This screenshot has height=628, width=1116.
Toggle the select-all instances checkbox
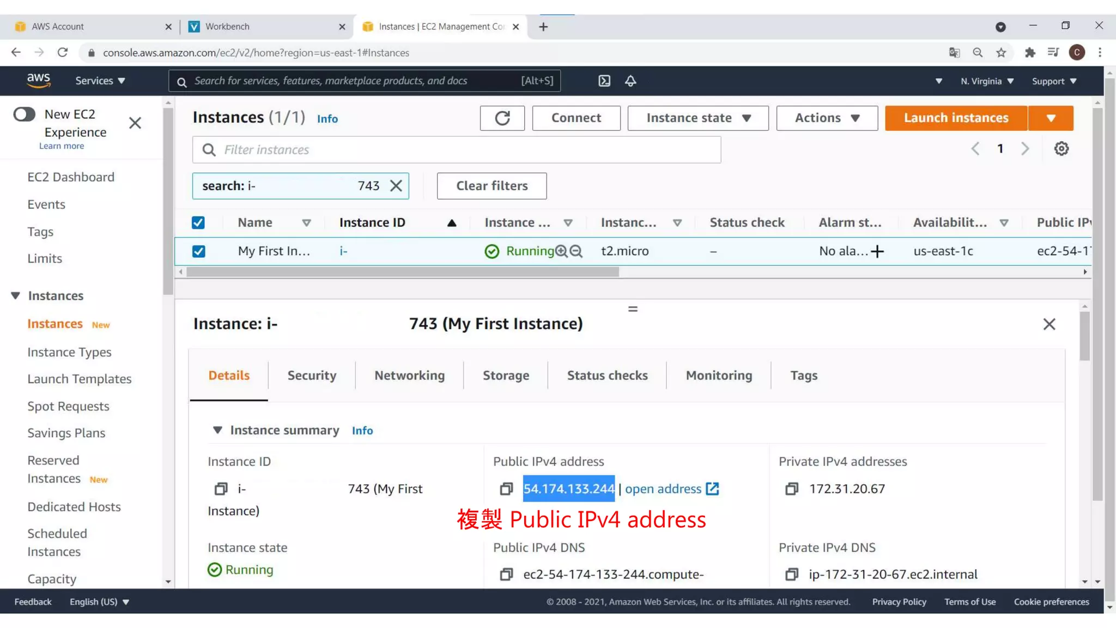coord(198,222)
